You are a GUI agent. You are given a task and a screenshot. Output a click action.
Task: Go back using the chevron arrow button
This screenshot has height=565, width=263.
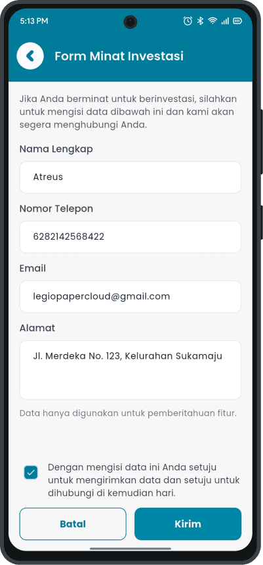pyautogui.click(x=30, y=56)
